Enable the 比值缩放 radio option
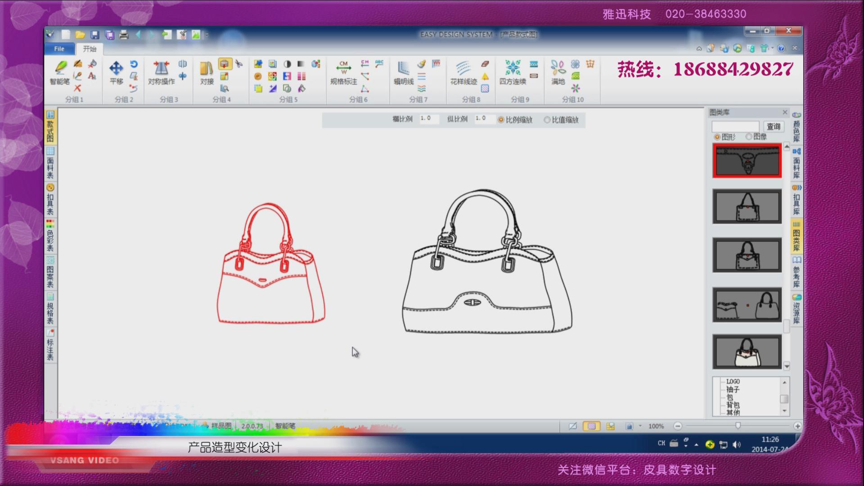This screenshot has width=864, height=486. tap(547, 120)
